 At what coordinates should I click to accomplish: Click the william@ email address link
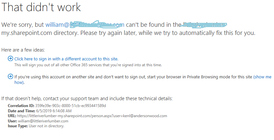pyautogui.click(x=85, y=24)
